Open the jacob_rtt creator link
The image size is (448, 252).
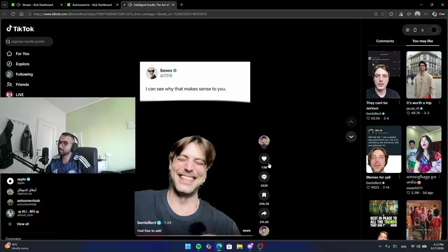point(413,108)
